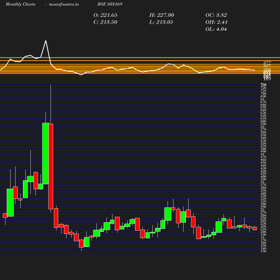This screenshot has height=280, width=280.
Task: Click the 'OL: 4.04' value
Action: click(216, 29)
